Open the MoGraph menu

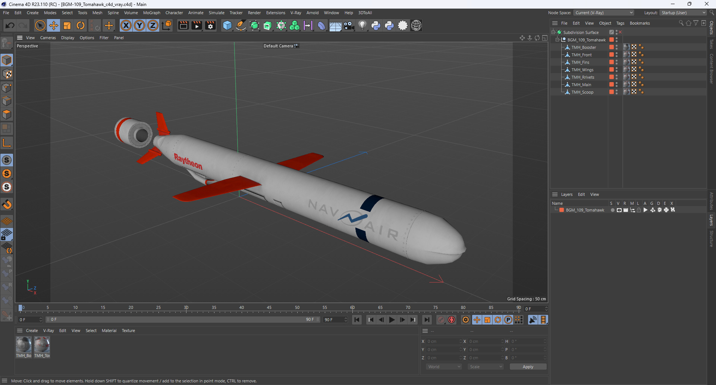point(152,13)
